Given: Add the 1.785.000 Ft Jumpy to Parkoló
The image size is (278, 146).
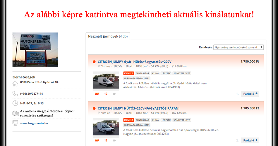Looking at the screenshot, I should click(250, 140).
